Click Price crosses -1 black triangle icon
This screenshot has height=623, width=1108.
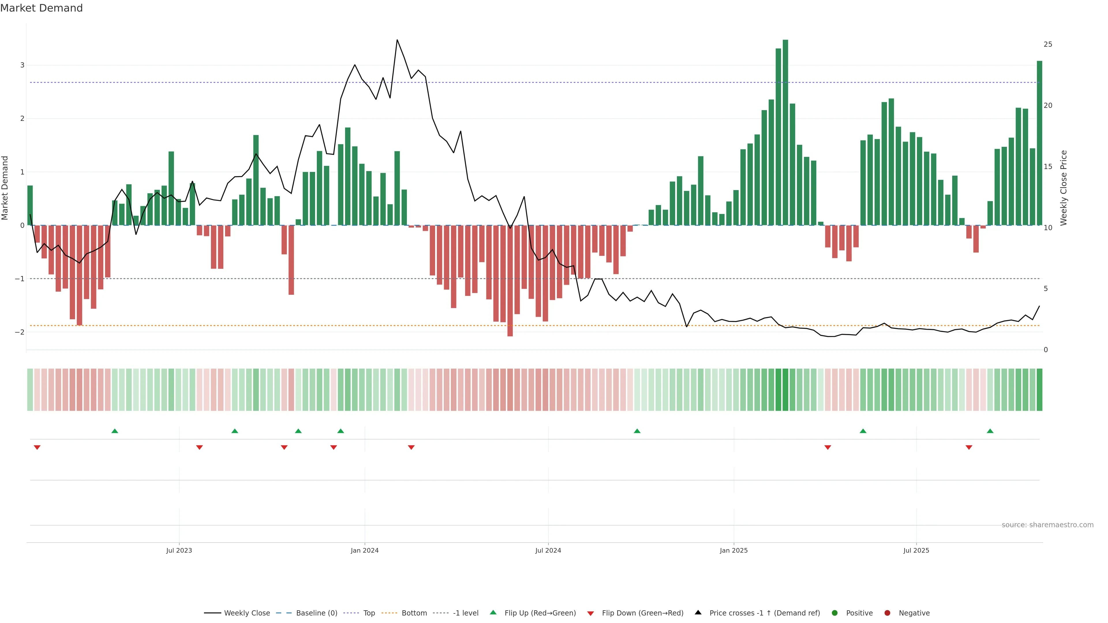[698, 613]
